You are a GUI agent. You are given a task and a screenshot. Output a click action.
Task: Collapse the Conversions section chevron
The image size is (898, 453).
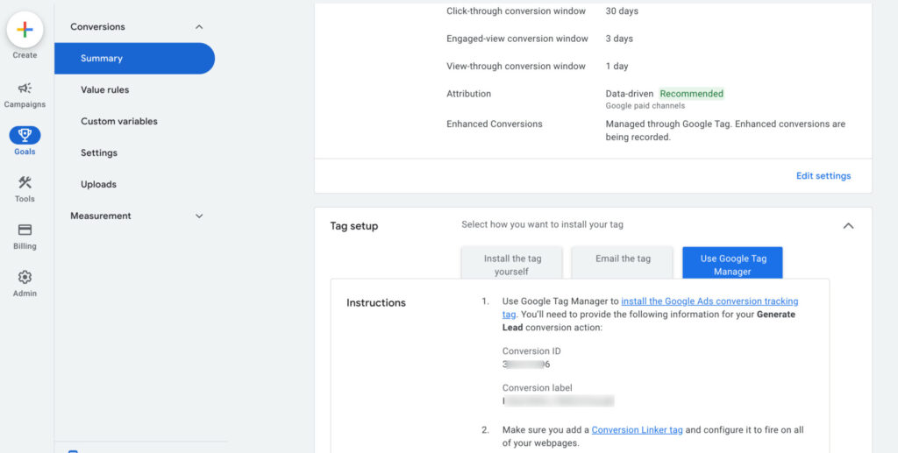pos(199,27)
